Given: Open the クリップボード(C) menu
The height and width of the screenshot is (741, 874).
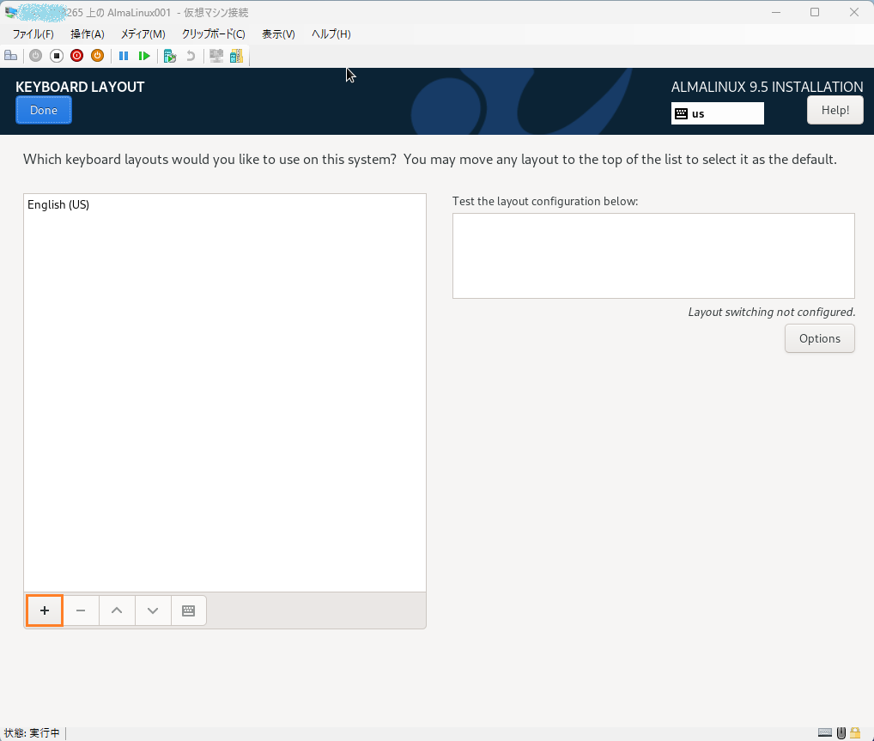Looking at the screenshot, I should point(214,34).
